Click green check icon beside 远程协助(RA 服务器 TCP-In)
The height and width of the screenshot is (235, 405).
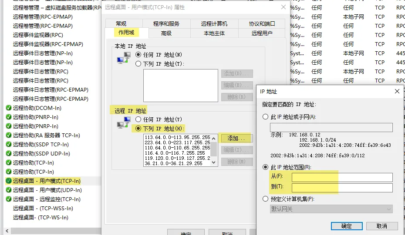[x=8, y=136]
